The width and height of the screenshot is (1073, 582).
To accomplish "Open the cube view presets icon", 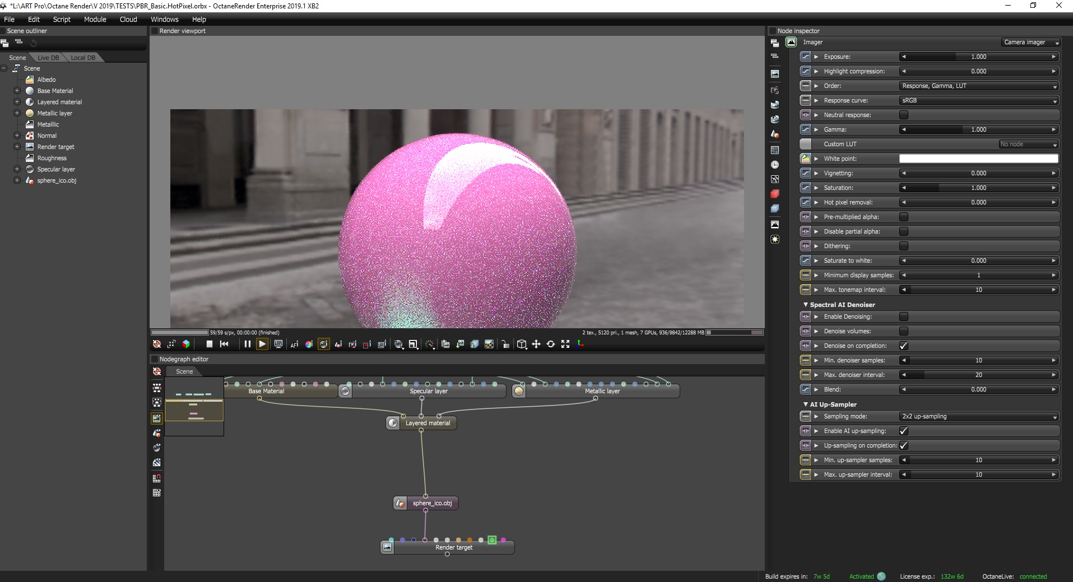I will [522, 344].
